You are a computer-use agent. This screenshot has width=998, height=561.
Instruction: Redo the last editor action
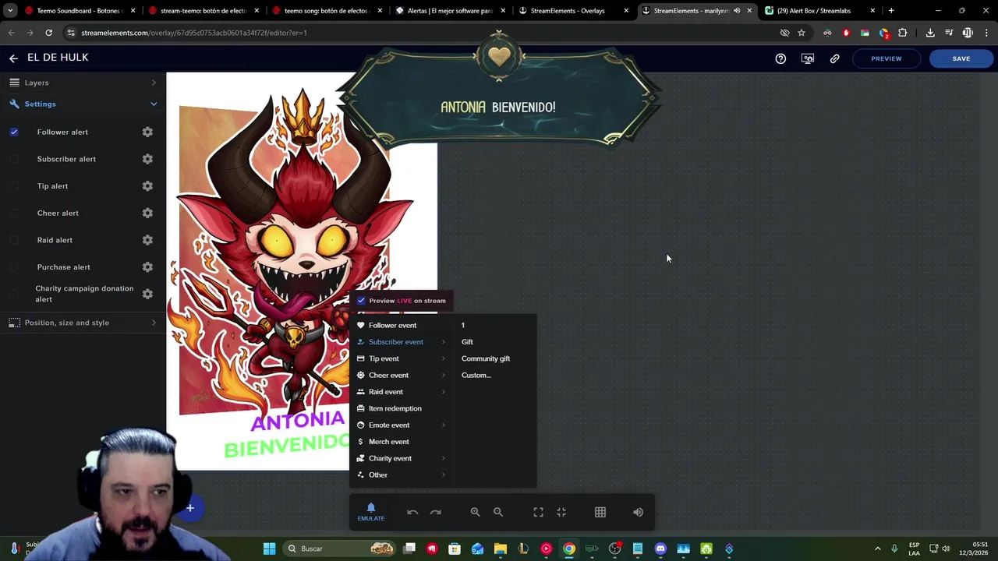click(x=436, y=512)
